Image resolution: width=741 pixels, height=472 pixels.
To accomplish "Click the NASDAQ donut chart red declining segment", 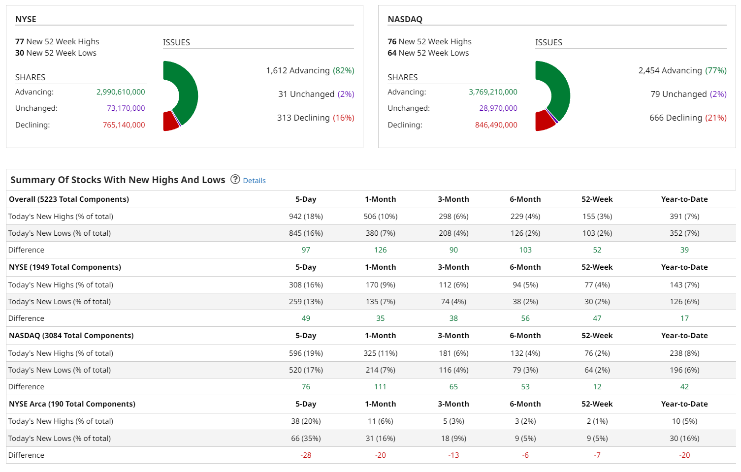I will tap(544, 121).
